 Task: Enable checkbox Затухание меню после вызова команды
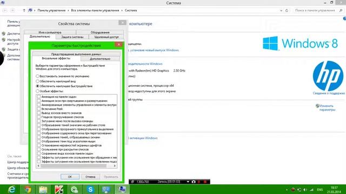click(39, 121)
